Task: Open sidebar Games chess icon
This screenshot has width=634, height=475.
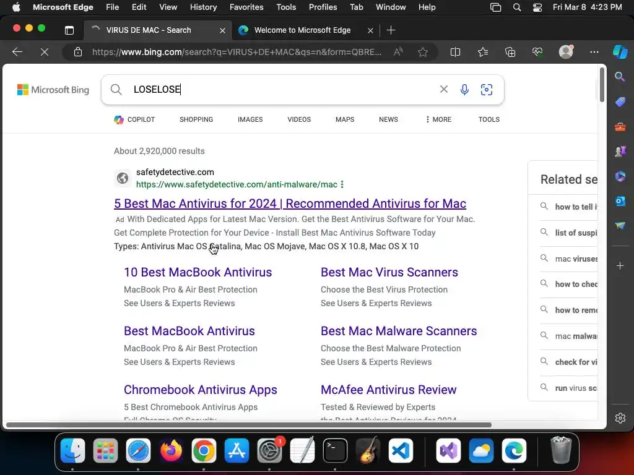Action: coord(620,152)
